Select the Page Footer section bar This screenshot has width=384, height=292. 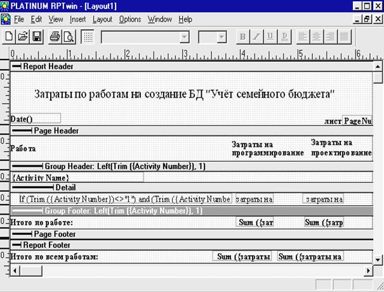[192, 234]
